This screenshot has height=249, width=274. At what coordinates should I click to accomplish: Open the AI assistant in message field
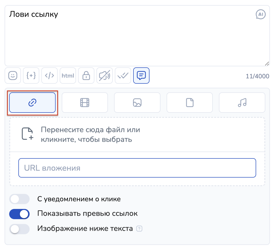260,15
